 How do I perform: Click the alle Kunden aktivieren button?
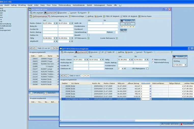coord(170,124)
